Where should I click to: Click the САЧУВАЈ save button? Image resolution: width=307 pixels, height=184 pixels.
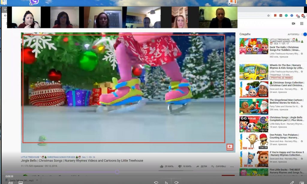[x=219, y=166]
